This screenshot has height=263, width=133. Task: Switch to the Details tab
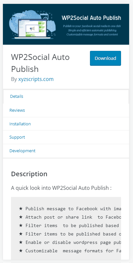click(17, 96)
